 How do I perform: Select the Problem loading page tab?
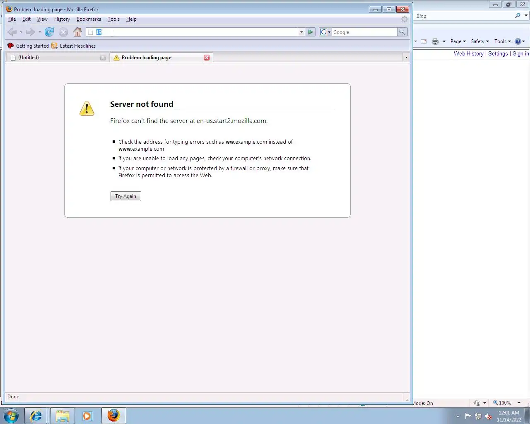point(161,58)
